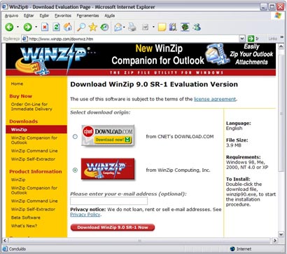Click the vertical scrollbar up arrow
Viewport: 287px width, 254px height.
point(281,46)
